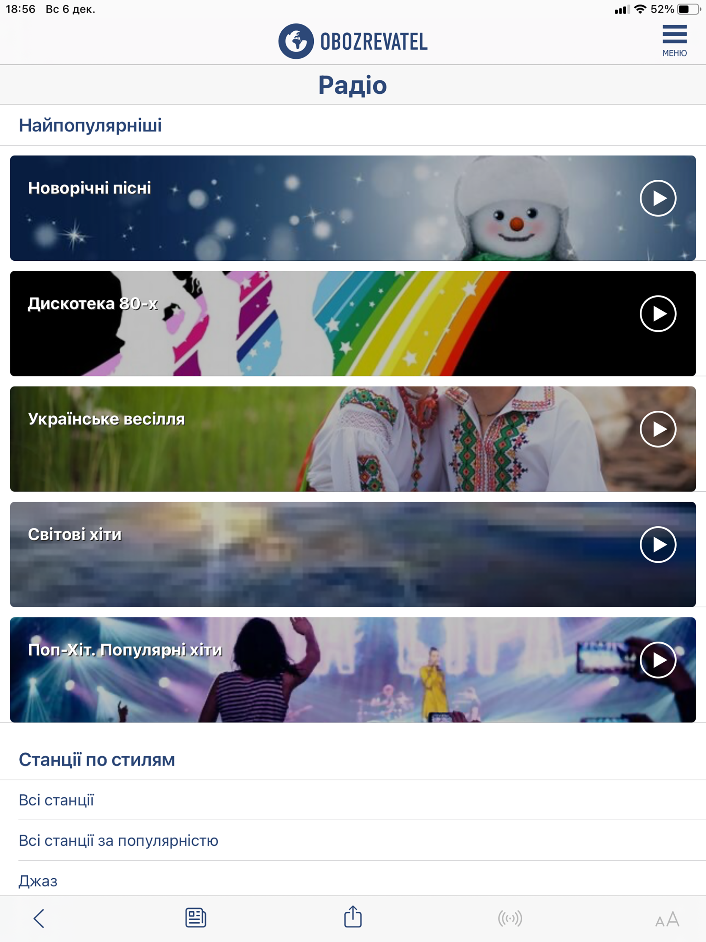Open the news feed icon in bottom bar

195,918
